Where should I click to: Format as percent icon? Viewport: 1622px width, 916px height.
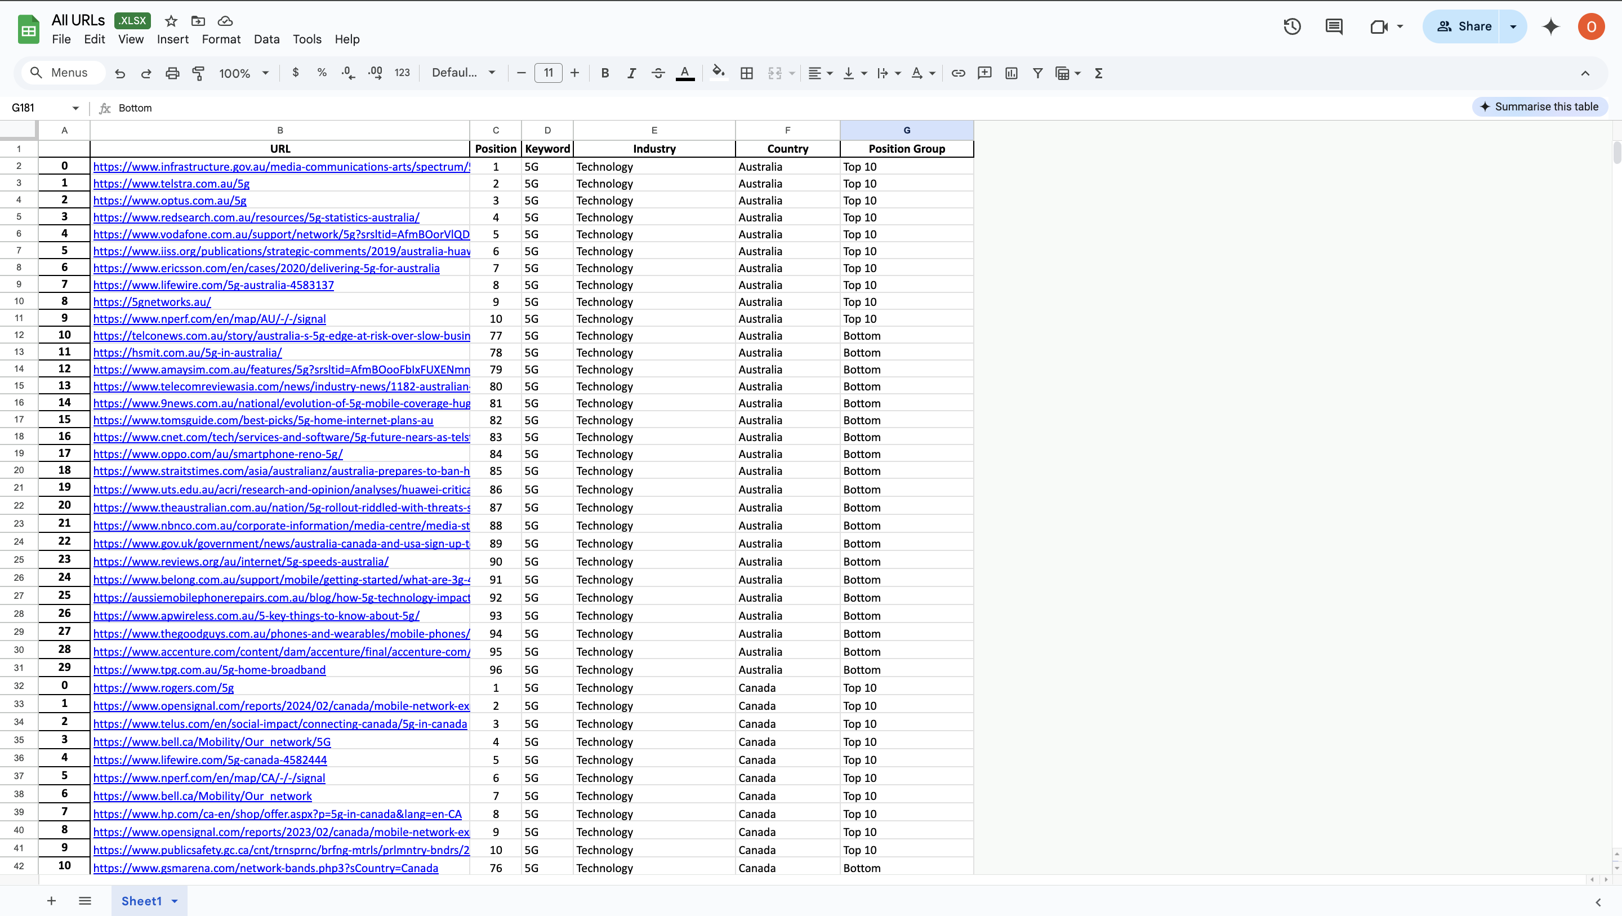point(322,73)
